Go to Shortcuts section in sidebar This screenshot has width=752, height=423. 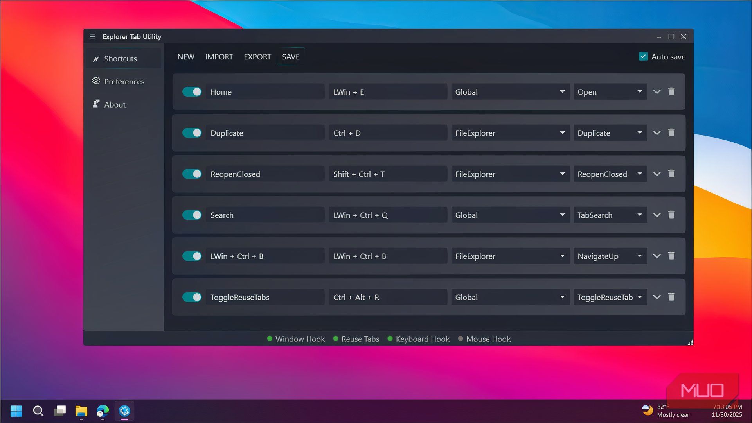[x=124, y=59]
